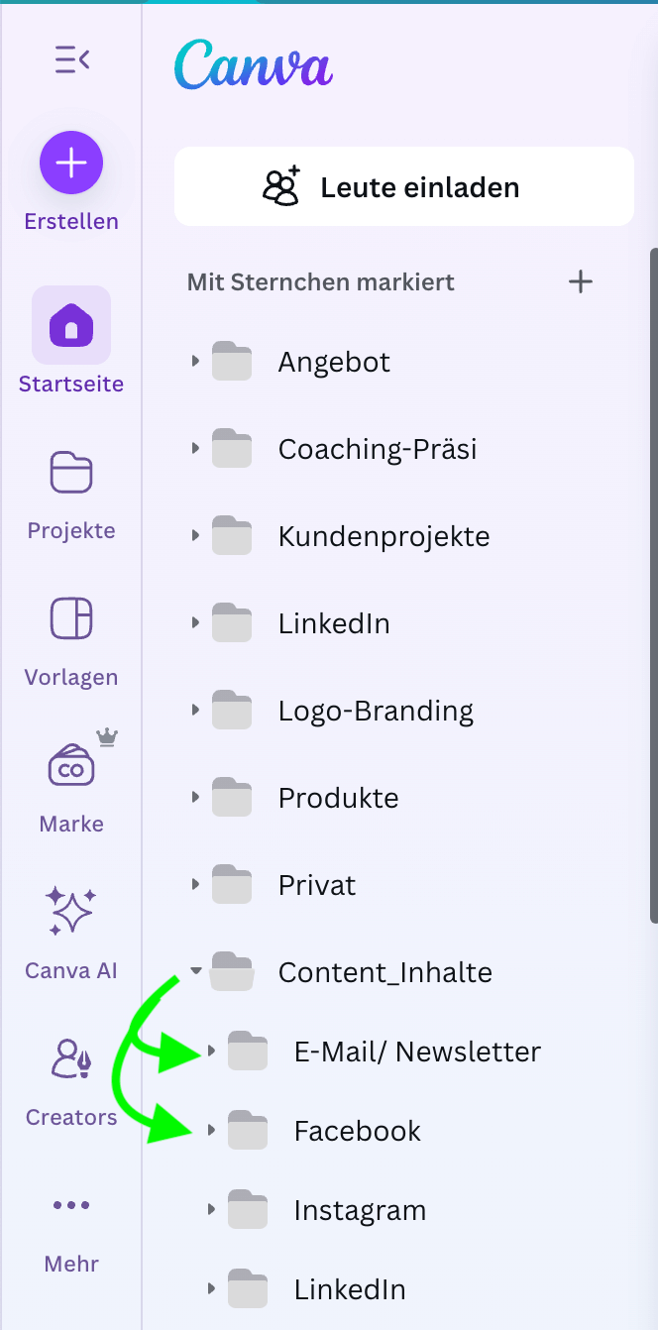658x1330 pixels.
Task: Collapse the sidebar menu icon
Action: coord(71,61)
